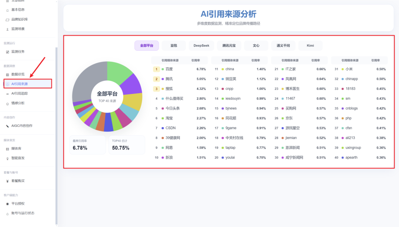Click the 中关村在线 source name
Image resolution: width=399 pixels, height=227 pixels.
(234, 138)
